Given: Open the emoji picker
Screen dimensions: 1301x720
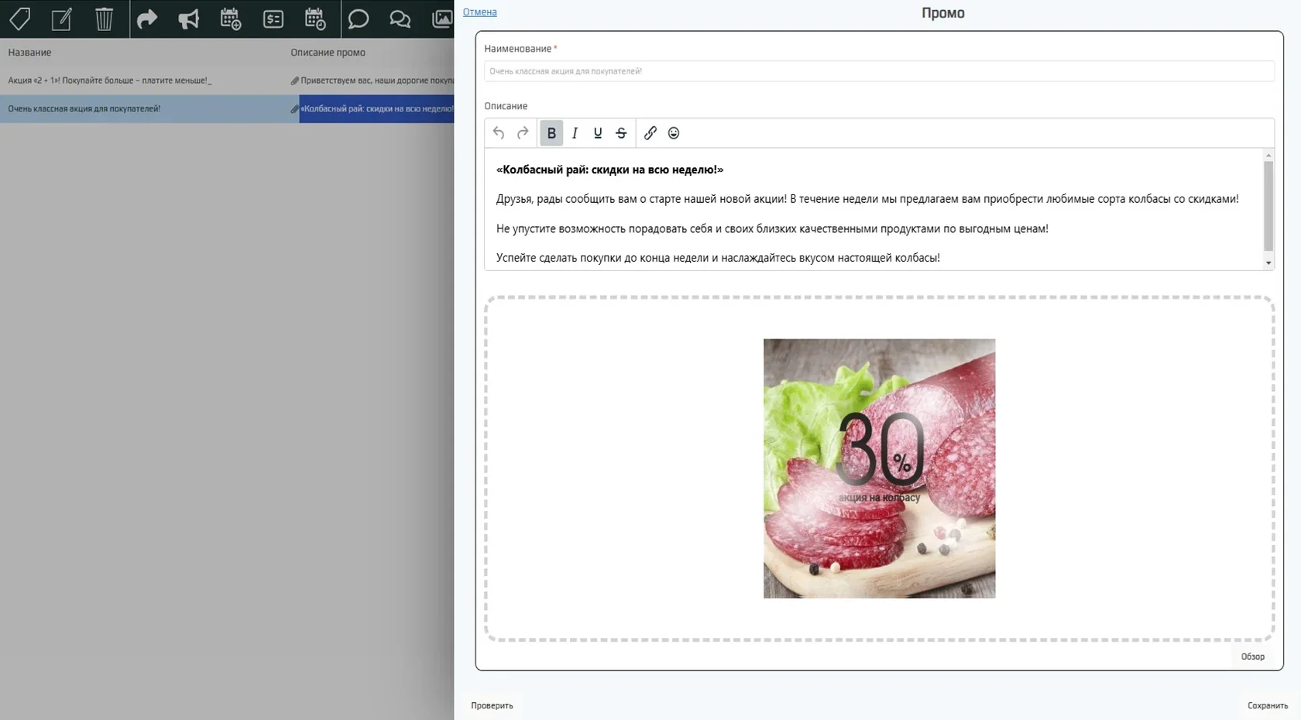Looking at the screenshot, I should coord(674,133).
